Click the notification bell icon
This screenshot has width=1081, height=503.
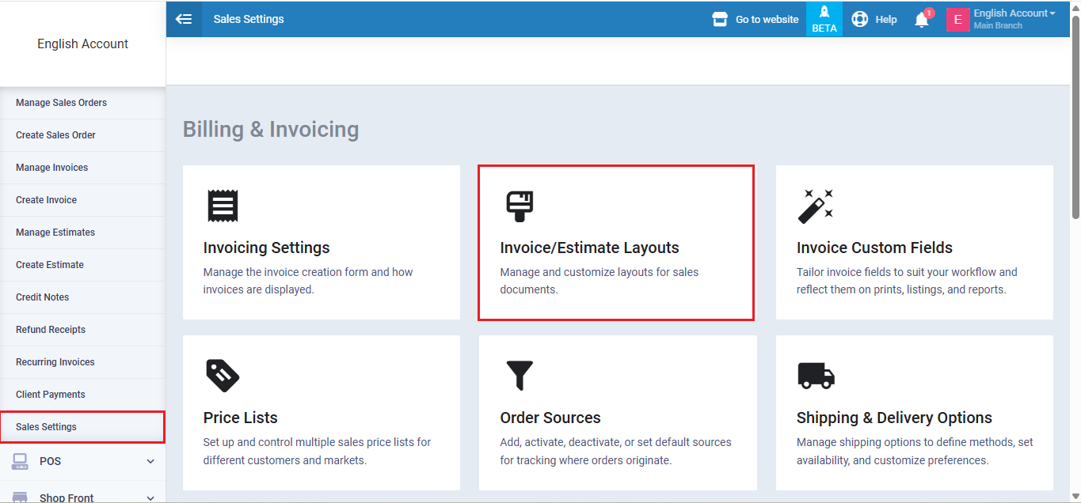pos(921,20)
